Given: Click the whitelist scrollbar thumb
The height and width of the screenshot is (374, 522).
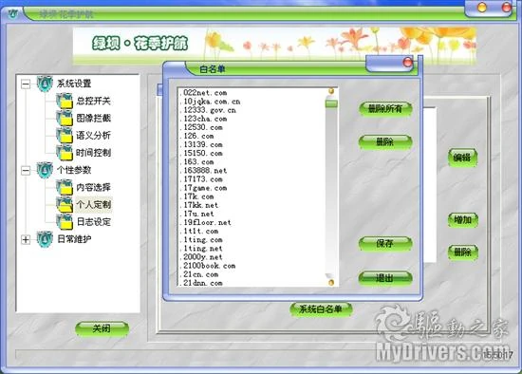Looking at the screenshot, I should pos(331,103).
